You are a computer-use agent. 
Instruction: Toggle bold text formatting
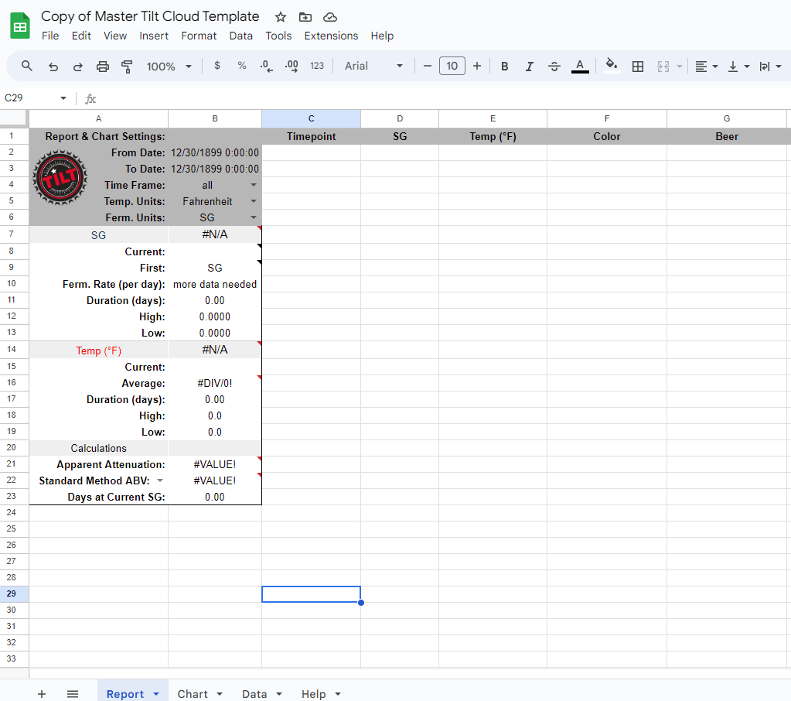pos(505,67)
